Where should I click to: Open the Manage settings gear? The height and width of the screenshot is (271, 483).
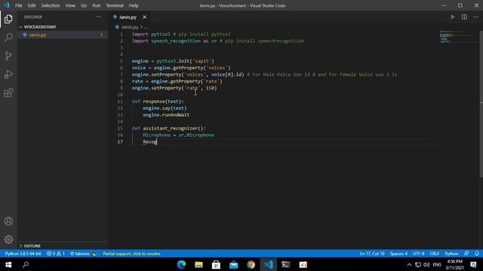point(8,239)
